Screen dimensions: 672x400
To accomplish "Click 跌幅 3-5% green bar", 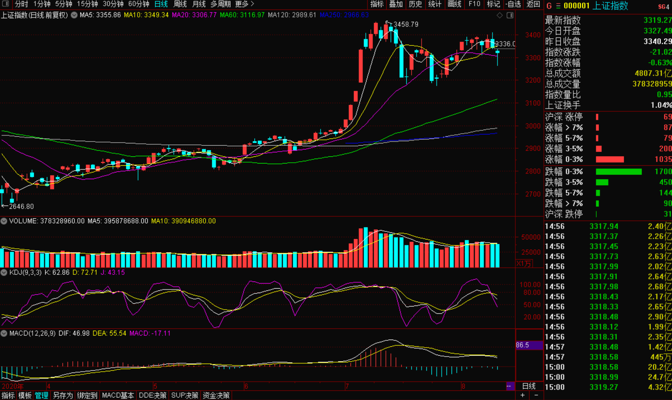I will coord(602,182).
